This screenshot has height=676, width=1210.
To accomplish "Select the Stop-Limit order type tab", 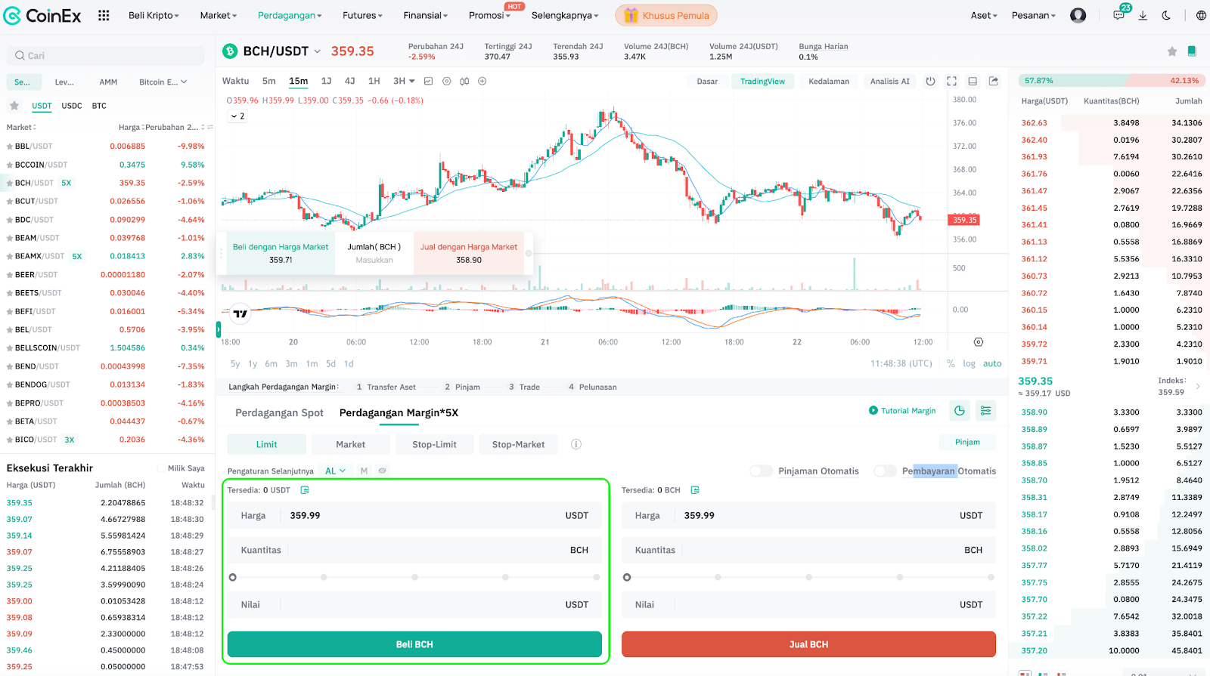I will 434,444.
